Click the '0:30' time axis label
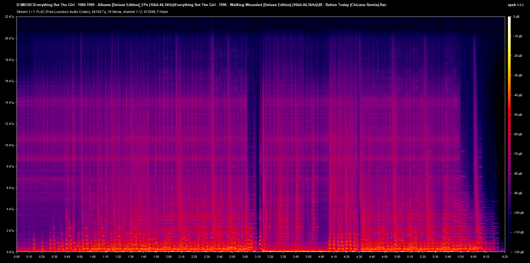530x263 pixels. (55, 257)
